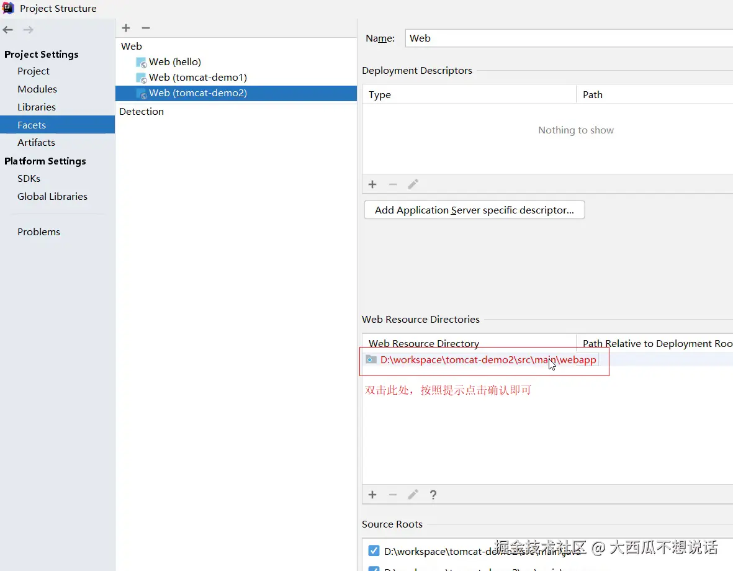Edit deployment descriptor with pencil icon
733x571 pixels.
pyautogui.click(x=413, y=184)
